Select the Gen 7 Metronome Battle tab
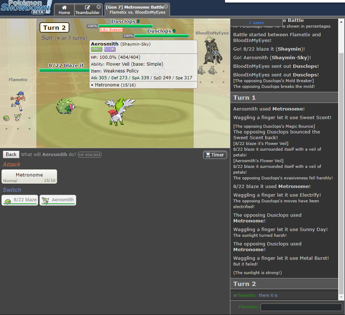The height and width of the screenshot is (315, 345). point(137,10)
